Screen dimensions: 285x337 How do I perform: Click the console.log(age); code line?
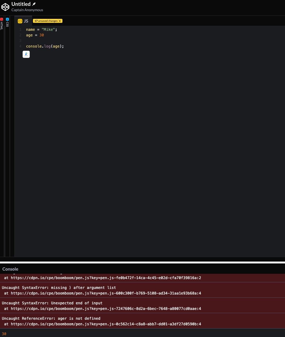45,46
